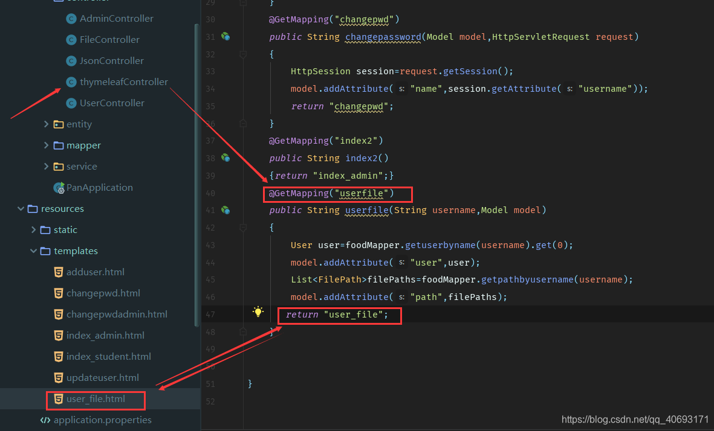Expand the static folder
Image resolution: width=714 pixels, height=431 pixels.
[33, 230]
